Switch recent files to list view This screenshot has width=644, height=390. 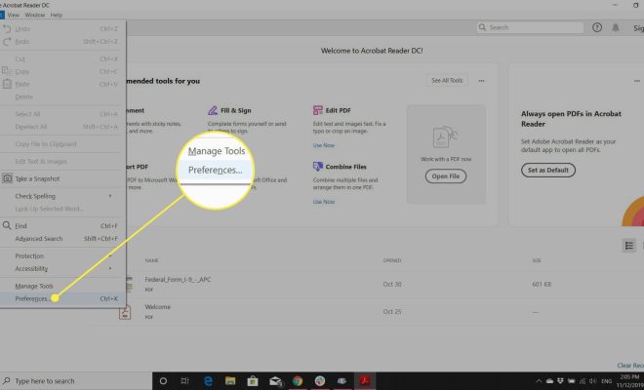pyautogui.click(x=628, y=246)
